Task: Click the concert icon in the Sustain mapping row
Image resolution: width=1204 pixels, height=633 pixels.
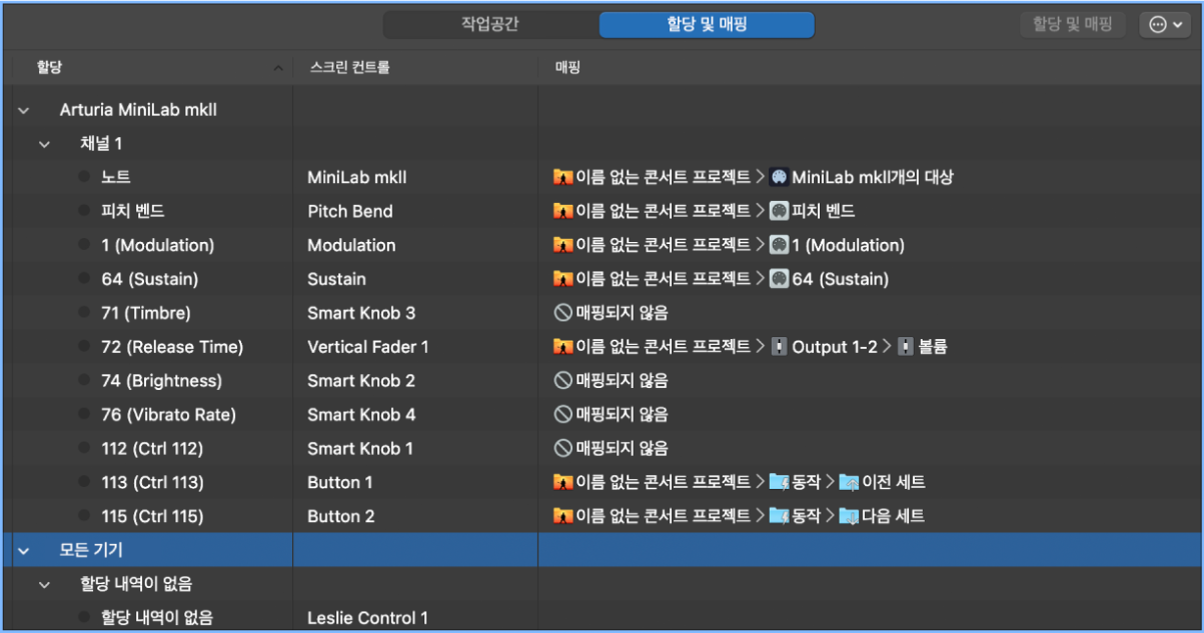Action: point(562,279)
